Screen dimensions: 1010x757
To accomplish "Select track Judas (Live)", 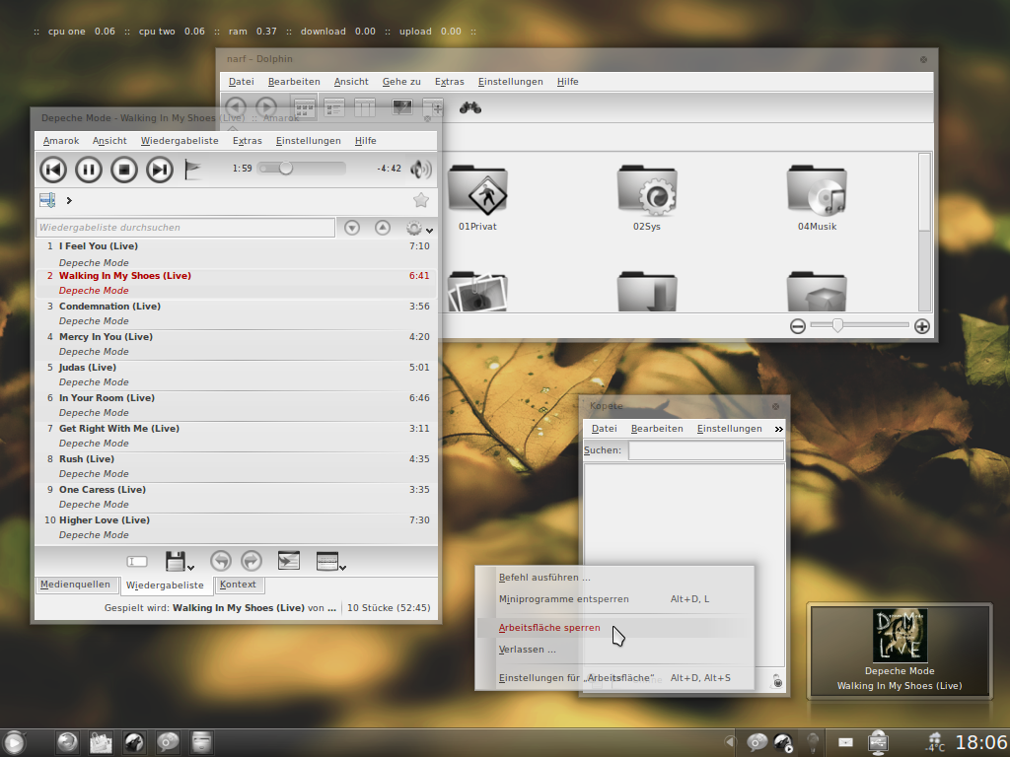I will coord(237,375).
